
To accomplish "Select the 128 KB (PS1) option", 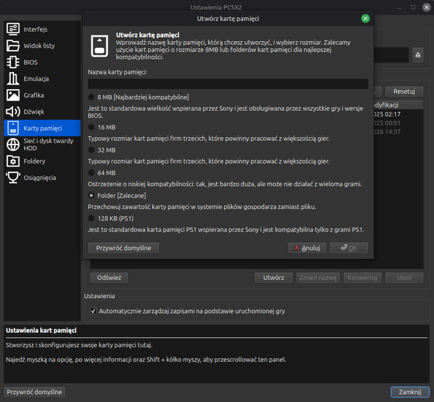I will (92, 218).
